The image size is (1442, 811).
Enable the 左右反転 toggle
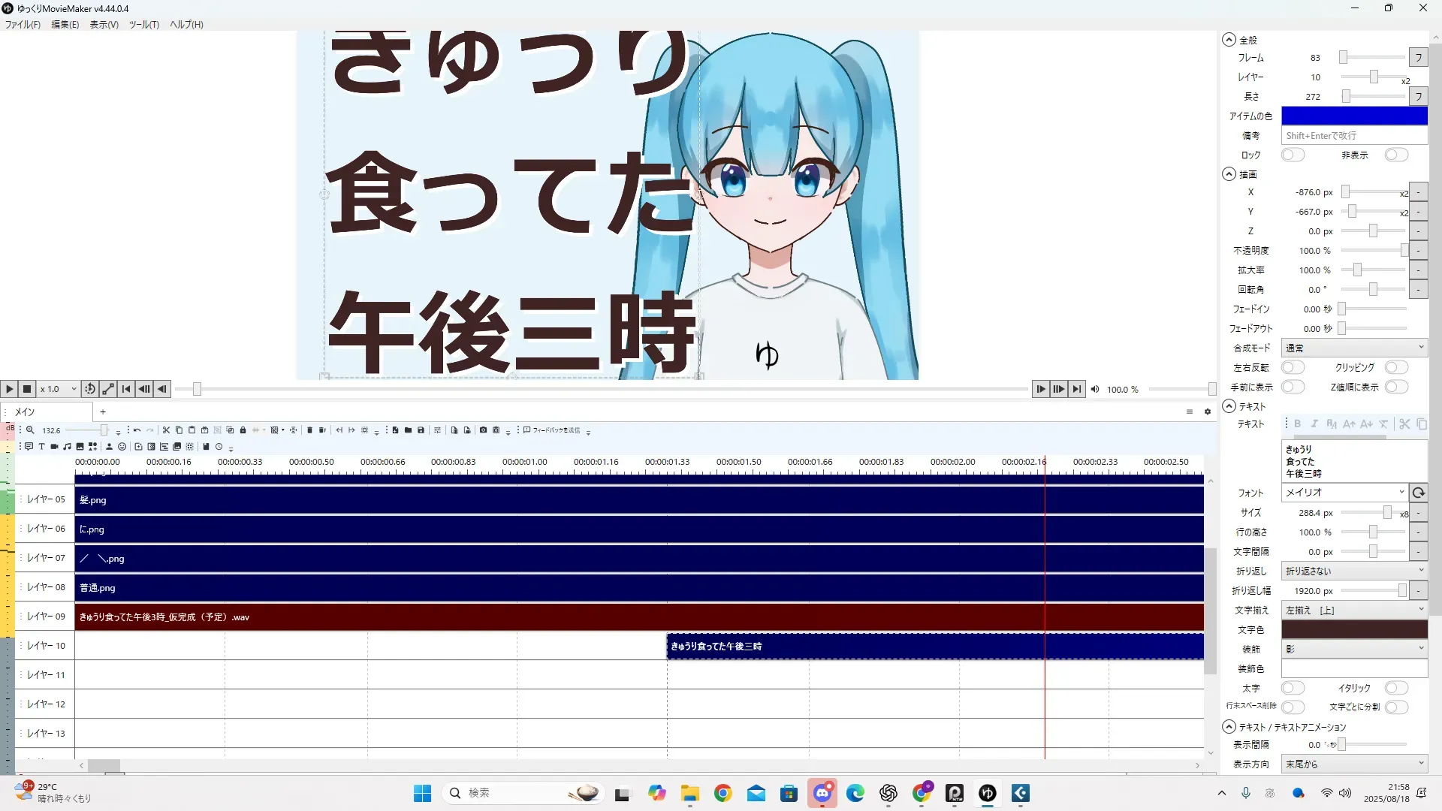click(1293, 367)
